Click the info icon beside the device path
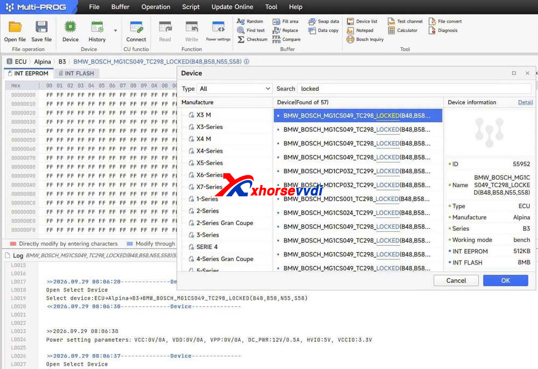Viewport: 538px width, 369px height. pos(246,62)
